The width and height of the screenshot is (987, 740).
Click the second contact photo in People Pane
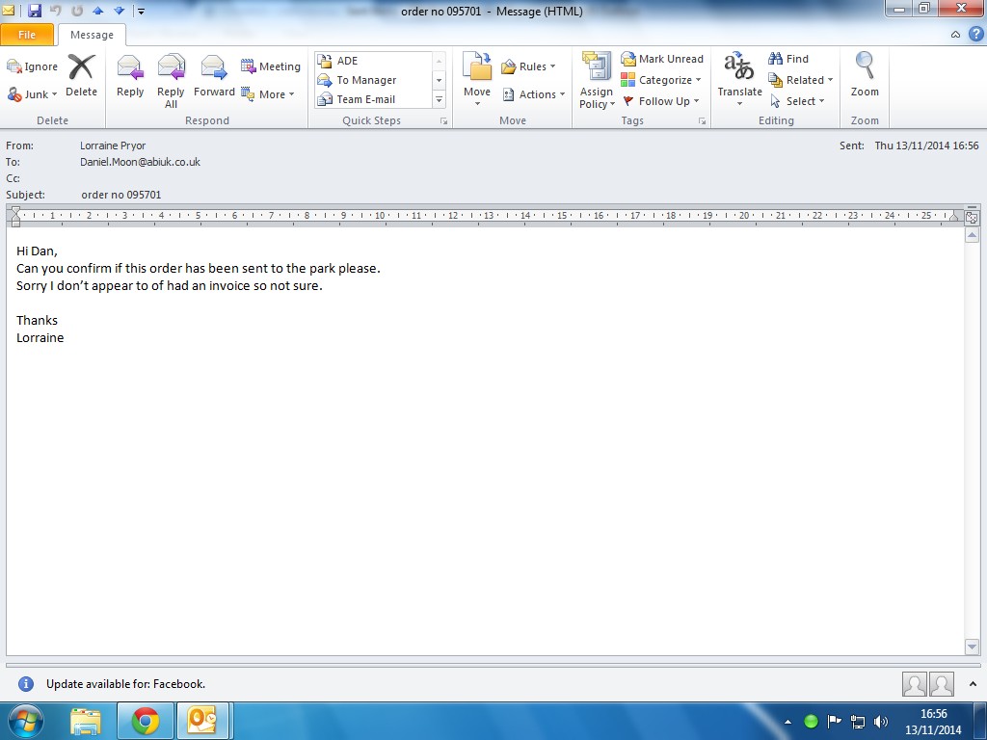pyautogui.click(x=942, y=684)
